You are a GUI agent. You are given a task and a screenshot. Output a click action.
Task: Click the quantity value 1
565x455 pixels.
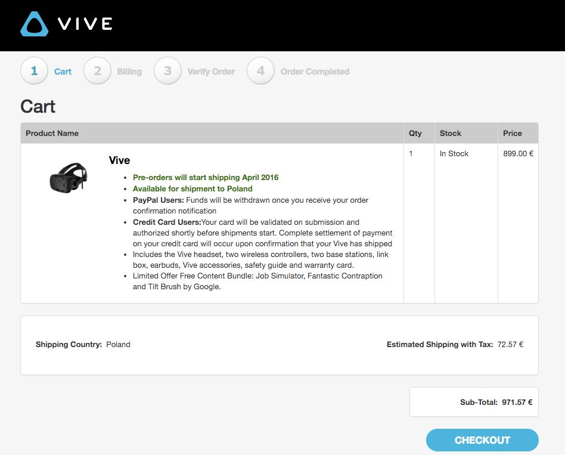click(411, 154)
